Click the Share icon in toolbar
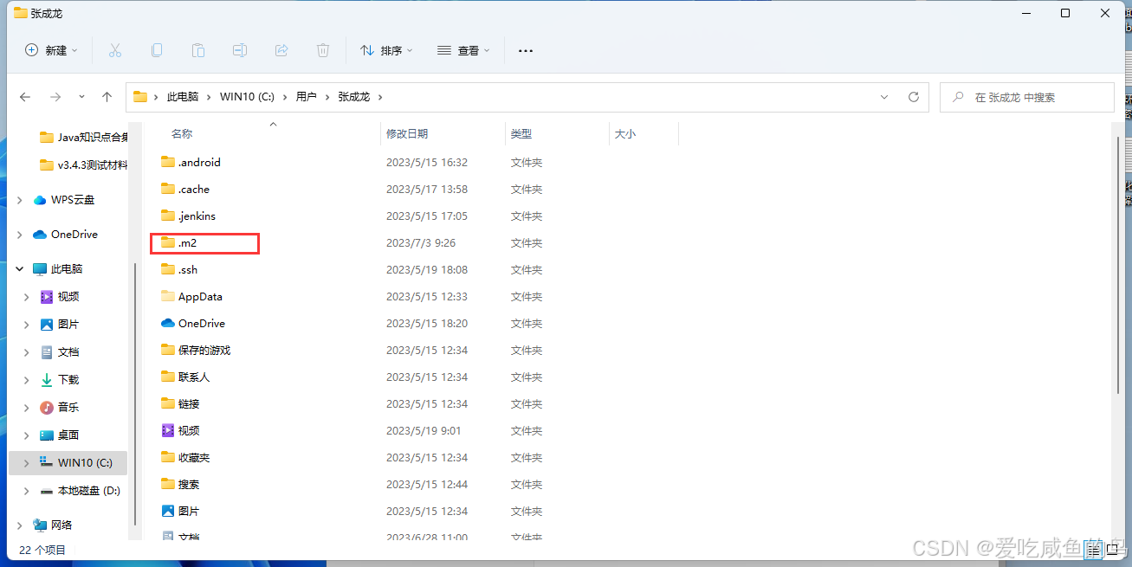Image resolution: width=1132 pixels, height=567 pixels. pyautogui.click(x=281, y=50)
